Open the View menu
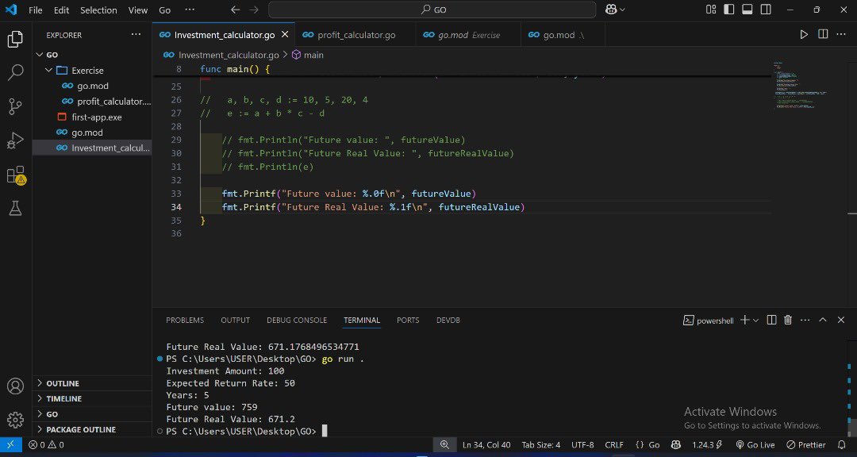 (x=137, y=10)
